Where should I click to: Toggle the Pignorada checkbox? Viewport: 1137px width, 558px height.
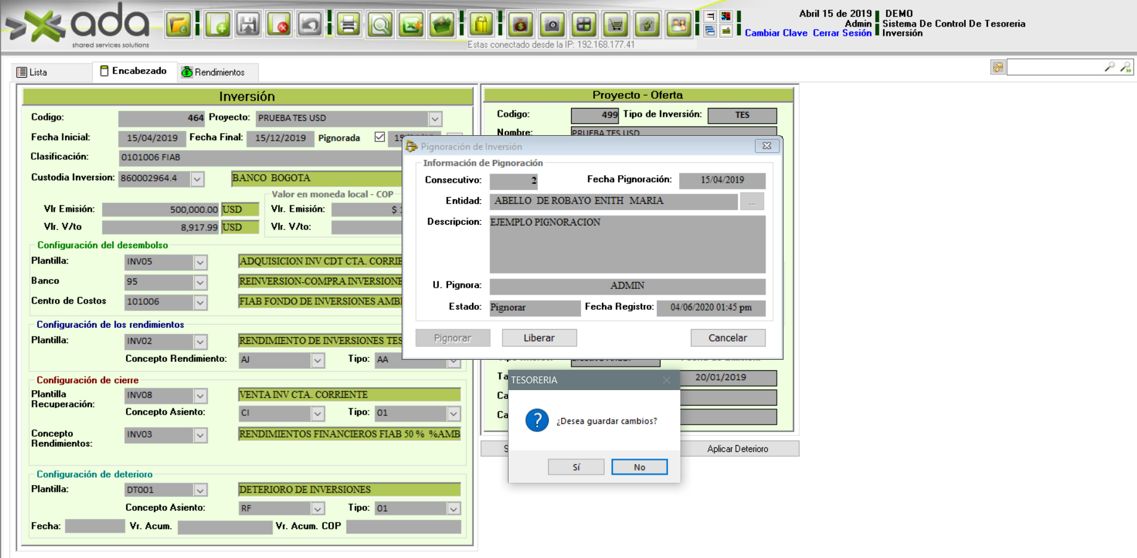tap(379, 137)
